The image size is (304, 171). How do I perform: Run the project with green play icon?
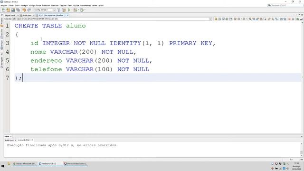coord(69,10)
